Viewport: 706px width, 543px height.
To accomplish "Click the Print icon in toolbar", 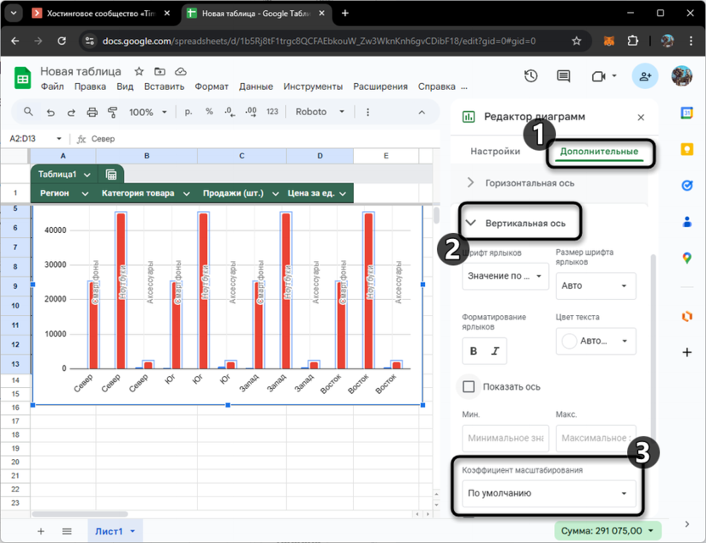I will tap(92, 112).
